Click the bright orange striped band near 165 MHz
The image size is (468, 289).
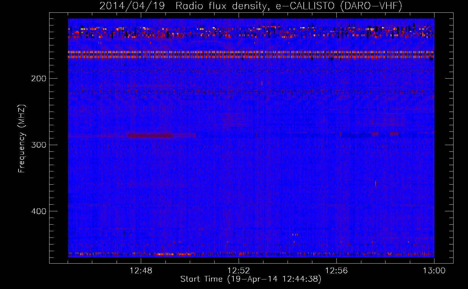coord(250,55)
